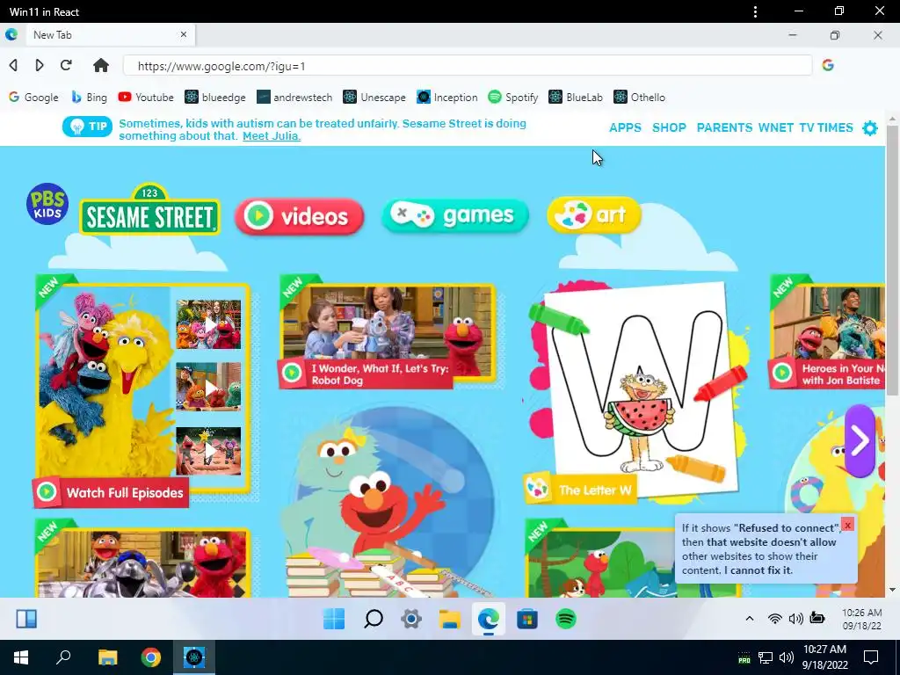The image size is (900, 675).
Task: Click the Win11 tray battery icon
Action: click(x=817, y=618)
